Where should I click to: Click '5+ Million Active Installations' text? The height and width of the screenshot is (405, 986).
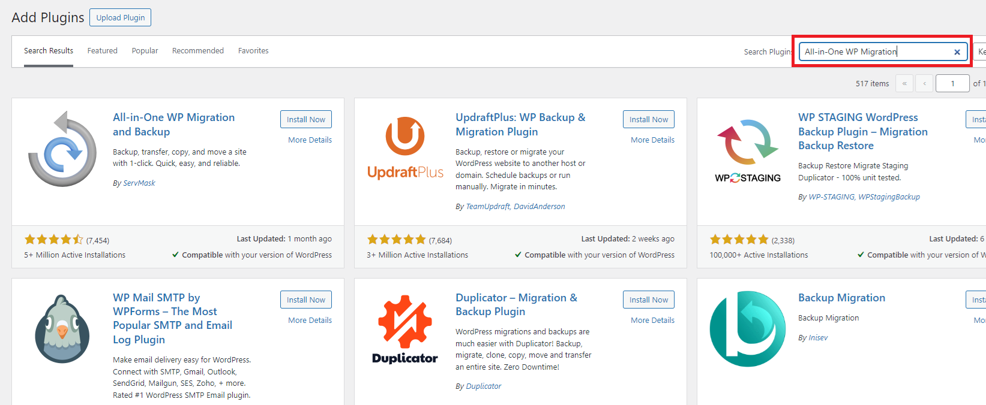(75, 255)
